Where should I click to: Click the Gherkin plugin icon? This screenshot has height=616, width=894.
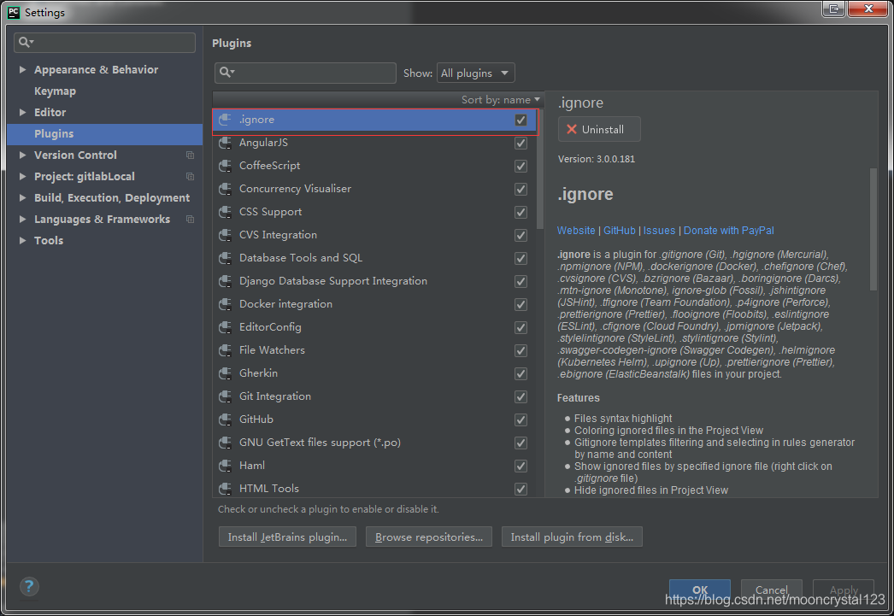tap(226, 373)
